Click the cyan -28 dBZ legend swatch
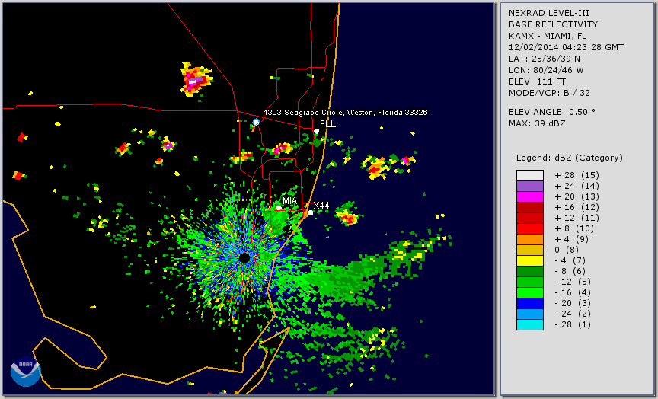The image size is (658, 399). click(530, 325)
